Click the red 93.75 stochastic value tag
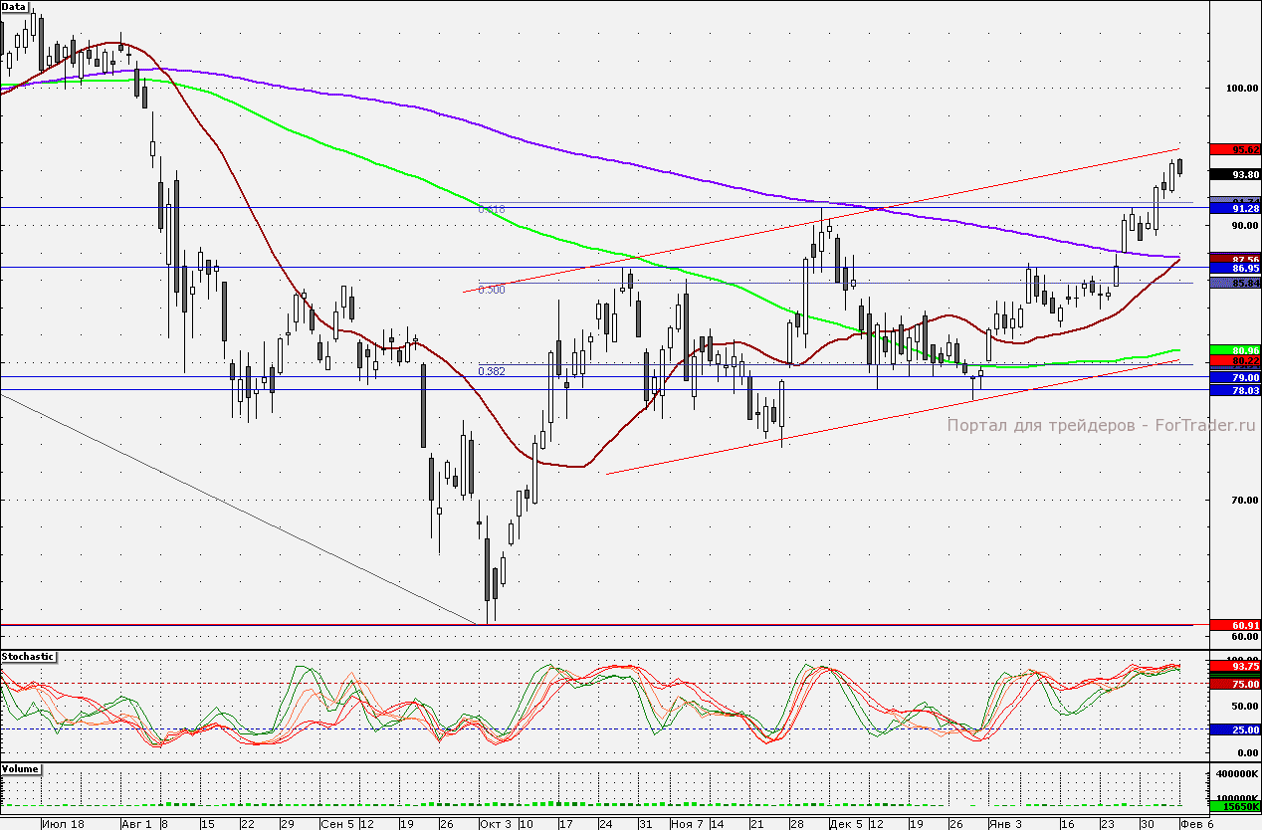This screenshot has width=1262, height=830. pyautogui.click(x=1234, y=666)
